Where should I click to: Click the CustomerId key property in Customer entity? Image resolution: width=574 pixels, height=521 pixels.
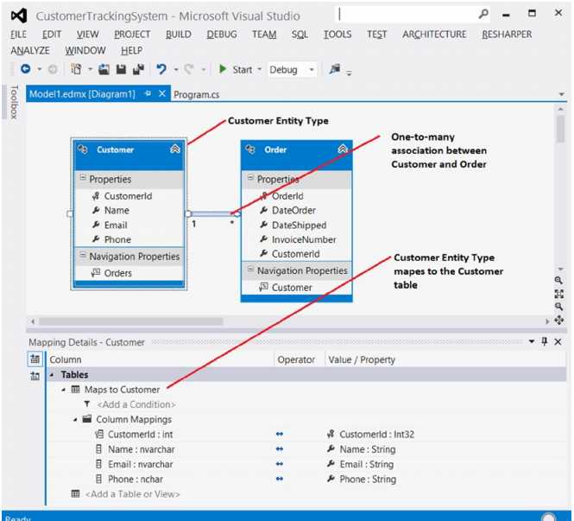[x=128, y=196]
